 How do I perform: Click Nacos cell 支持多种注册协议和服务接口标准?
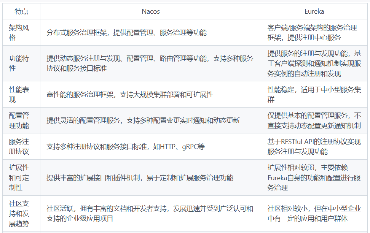(150, 147)
